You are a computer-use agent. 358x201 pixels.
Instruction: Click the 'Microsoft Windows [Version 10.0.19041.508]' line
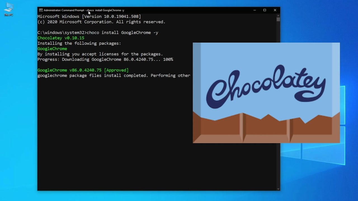[x=89, y=16]
